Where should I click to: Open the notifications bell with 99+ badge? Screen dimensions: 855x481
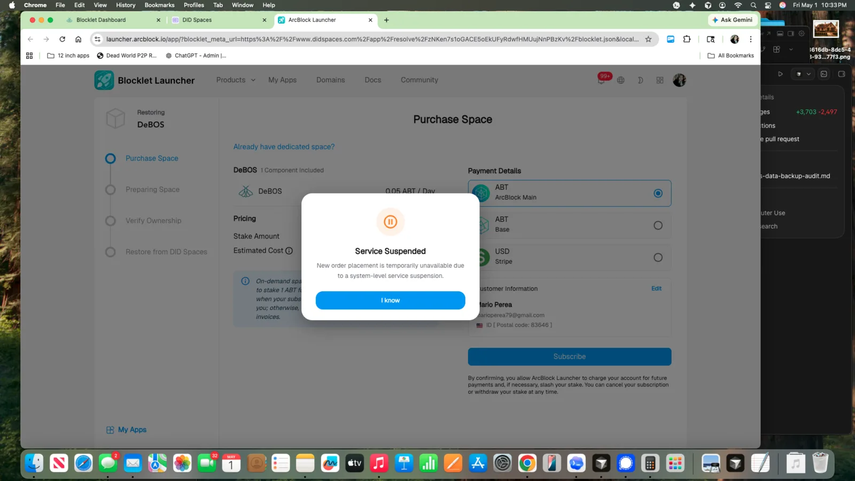coord(602,80)
